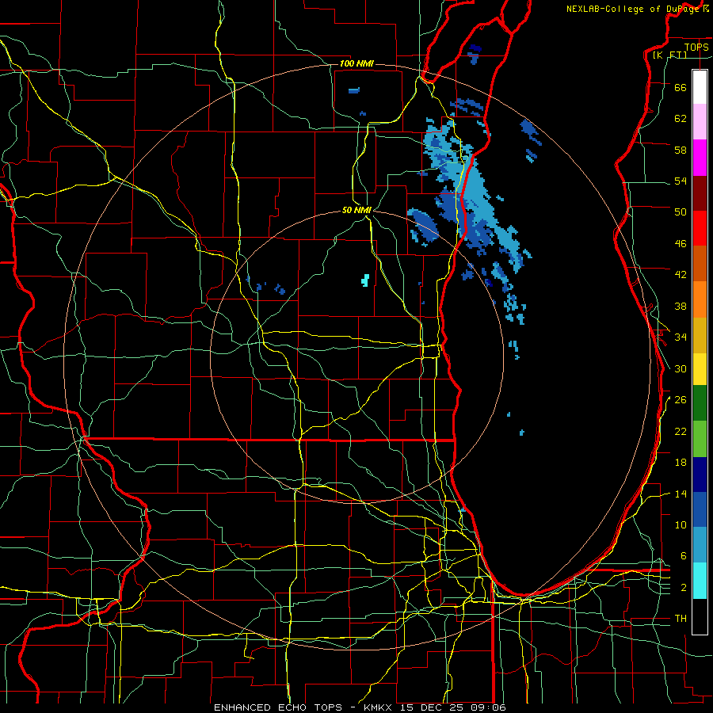Click the '26' legend value
Viewport: 713px width, 713px height.
point(681,400)
